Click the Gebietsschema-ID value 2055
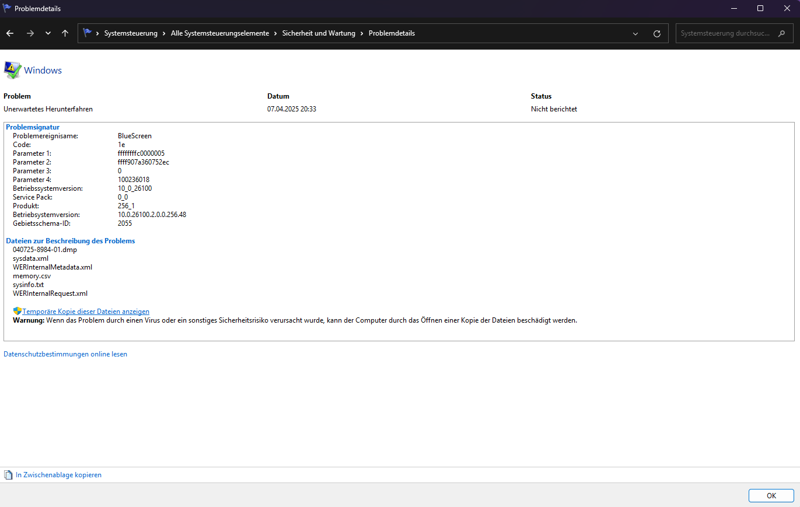The image size is (800, 507). click(125, 223)
